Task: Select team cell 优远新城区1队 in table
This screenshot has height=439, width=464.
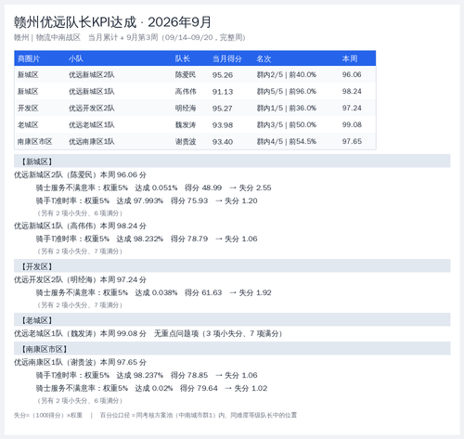Action: point(92,91)
